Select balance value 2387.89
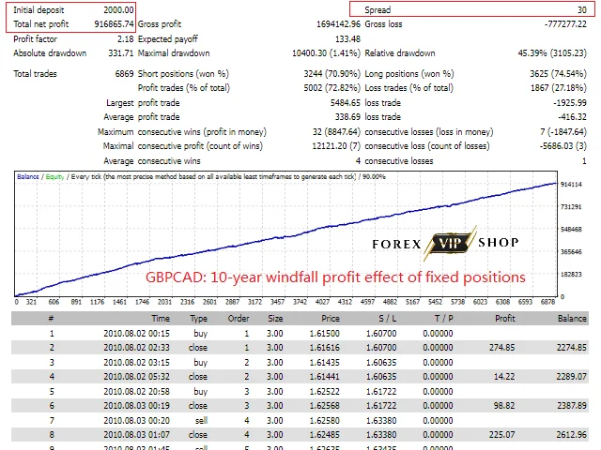Viewport: 601px width, 450px height. point(572,406)
